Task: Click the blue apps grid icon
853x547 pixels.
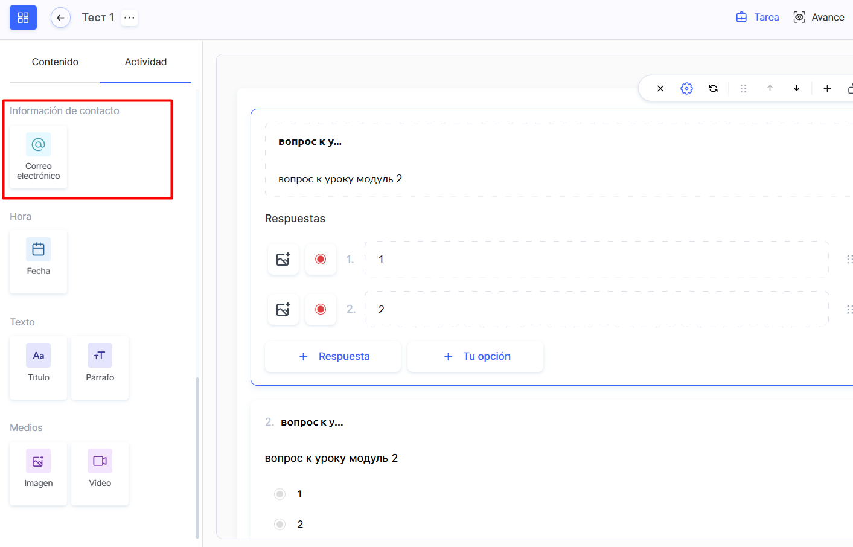Action: click(23, 18)
